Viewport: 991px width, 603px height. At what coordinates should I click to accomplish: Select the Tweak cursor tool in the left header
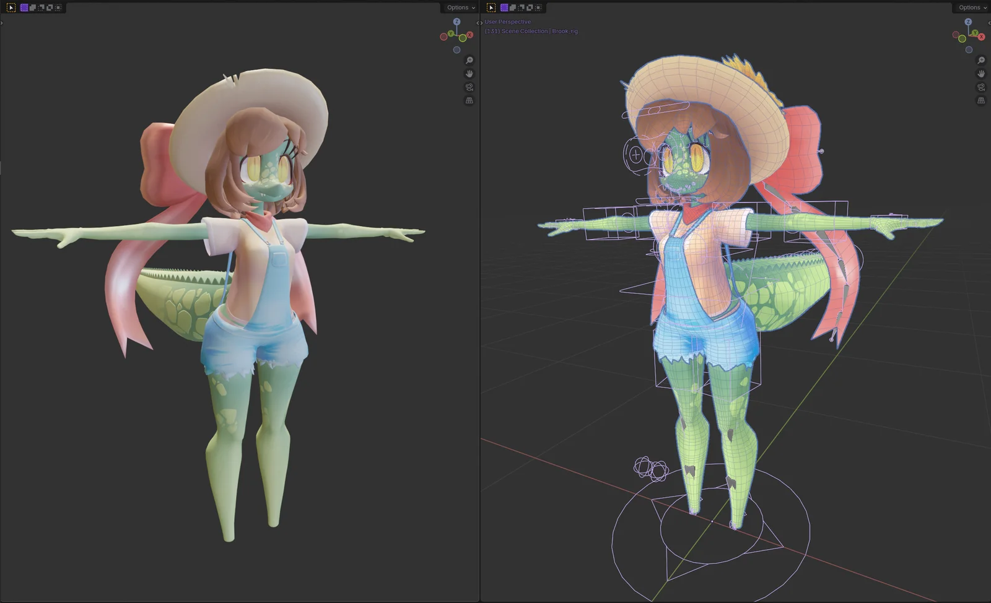coord(11,7)
